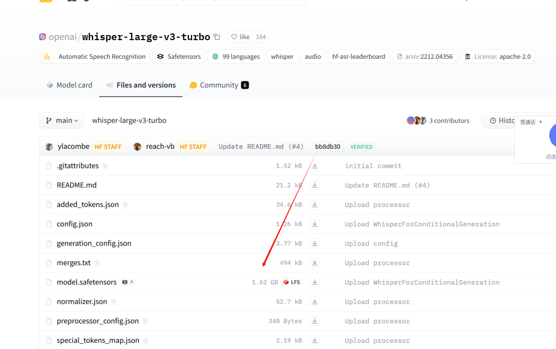Switch to the Community tab
Screen dimensions: 556x349
219,85
